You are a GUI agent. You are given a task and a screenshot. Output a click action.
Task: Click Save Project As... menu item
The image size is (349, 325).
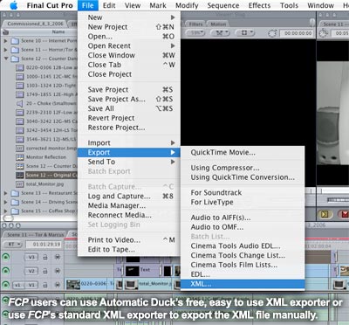coord(129,99)
